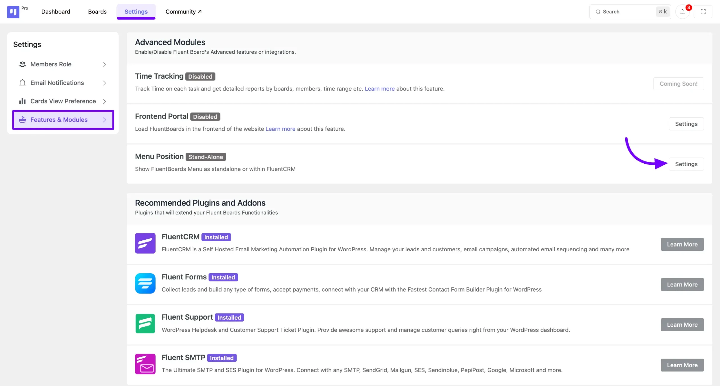
Task: Click the FluentCRM Installed badge
Action: [x=216, y=237]
